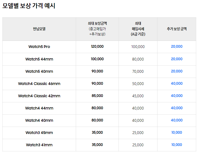Screen dimensions: 198x153
Task: Click 85,000 for Watch4 Classic 42mm
Action: point(97,96)
